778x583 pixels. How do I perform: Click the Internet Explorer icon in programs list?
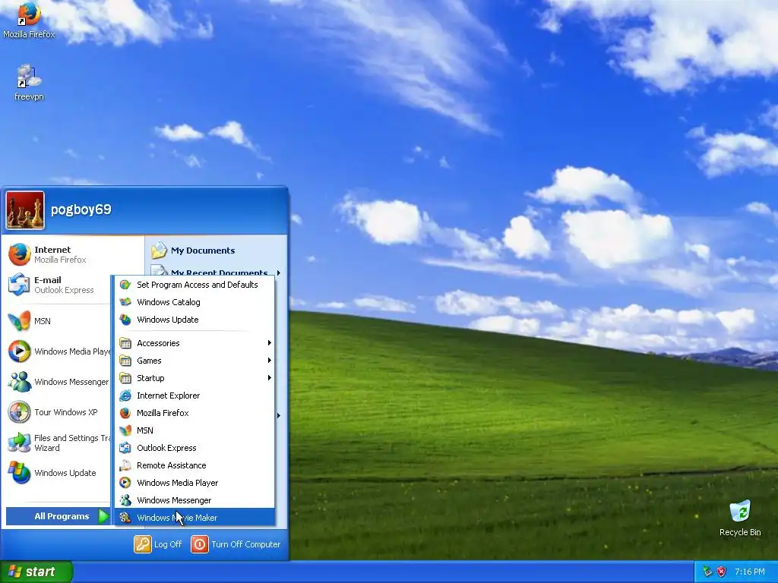point(125,395)
